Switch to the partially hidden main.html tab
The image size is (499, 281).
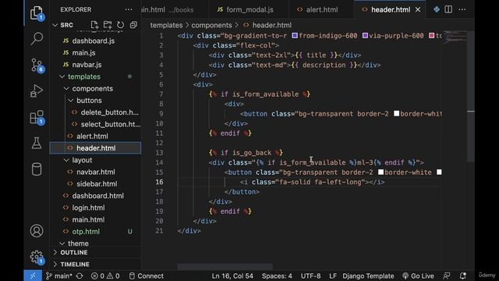[175, 10]
